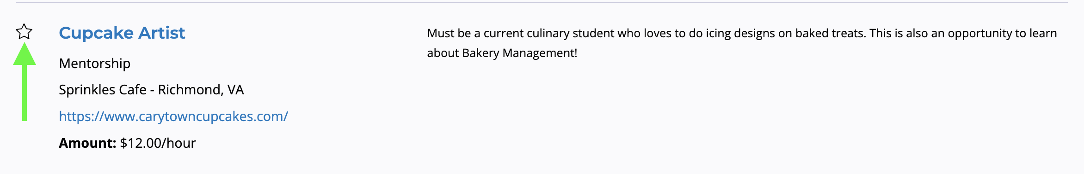Click the phrase 'opportunity to learn' in the description
Screen dimensions: 1084x174
[1002, 34]
